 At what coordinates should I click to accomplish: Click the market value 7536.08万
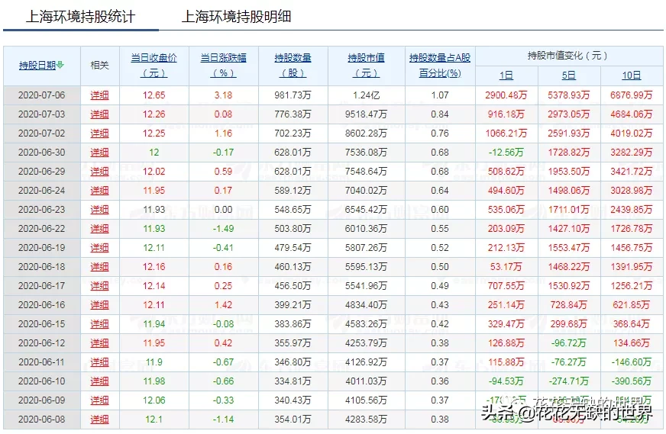coord(366,153)
